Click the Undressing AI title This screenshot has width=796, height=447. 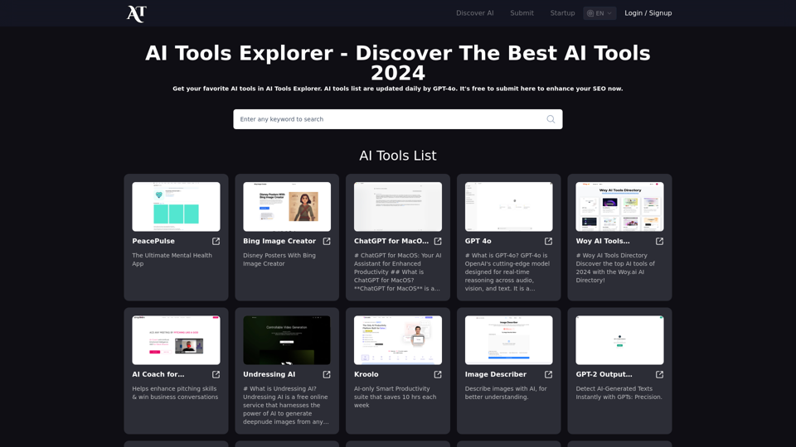pos(269,374)
